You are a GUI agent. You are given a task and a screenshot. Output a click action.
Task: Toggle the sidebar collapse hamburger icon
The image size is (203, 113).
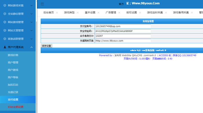[x=42, y=4]
